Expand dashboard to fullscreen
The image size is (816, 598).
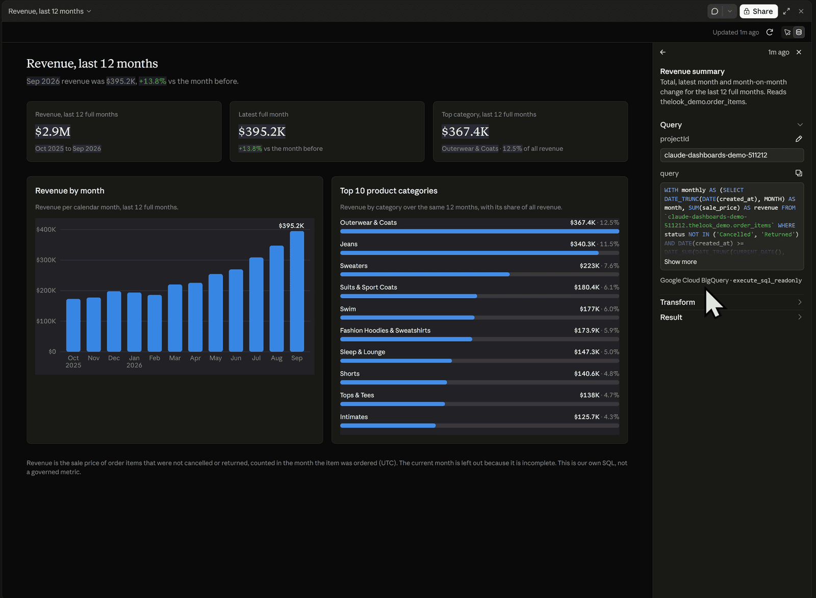pos(786,11)
